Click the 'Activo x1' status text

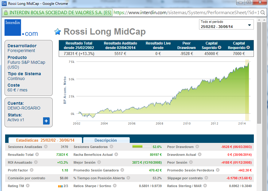coord(16,120)
